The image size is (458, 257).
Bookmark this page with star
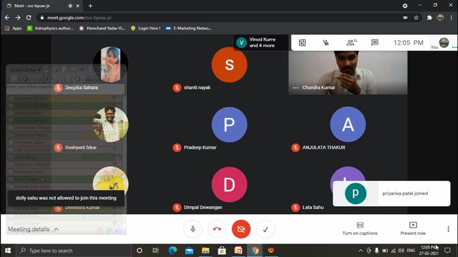click(416, 18)
